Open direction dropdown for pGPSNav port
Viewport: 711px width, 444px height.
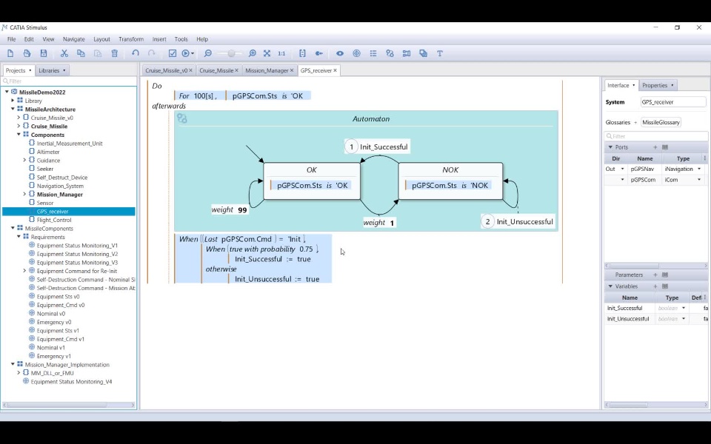[622, 169]
